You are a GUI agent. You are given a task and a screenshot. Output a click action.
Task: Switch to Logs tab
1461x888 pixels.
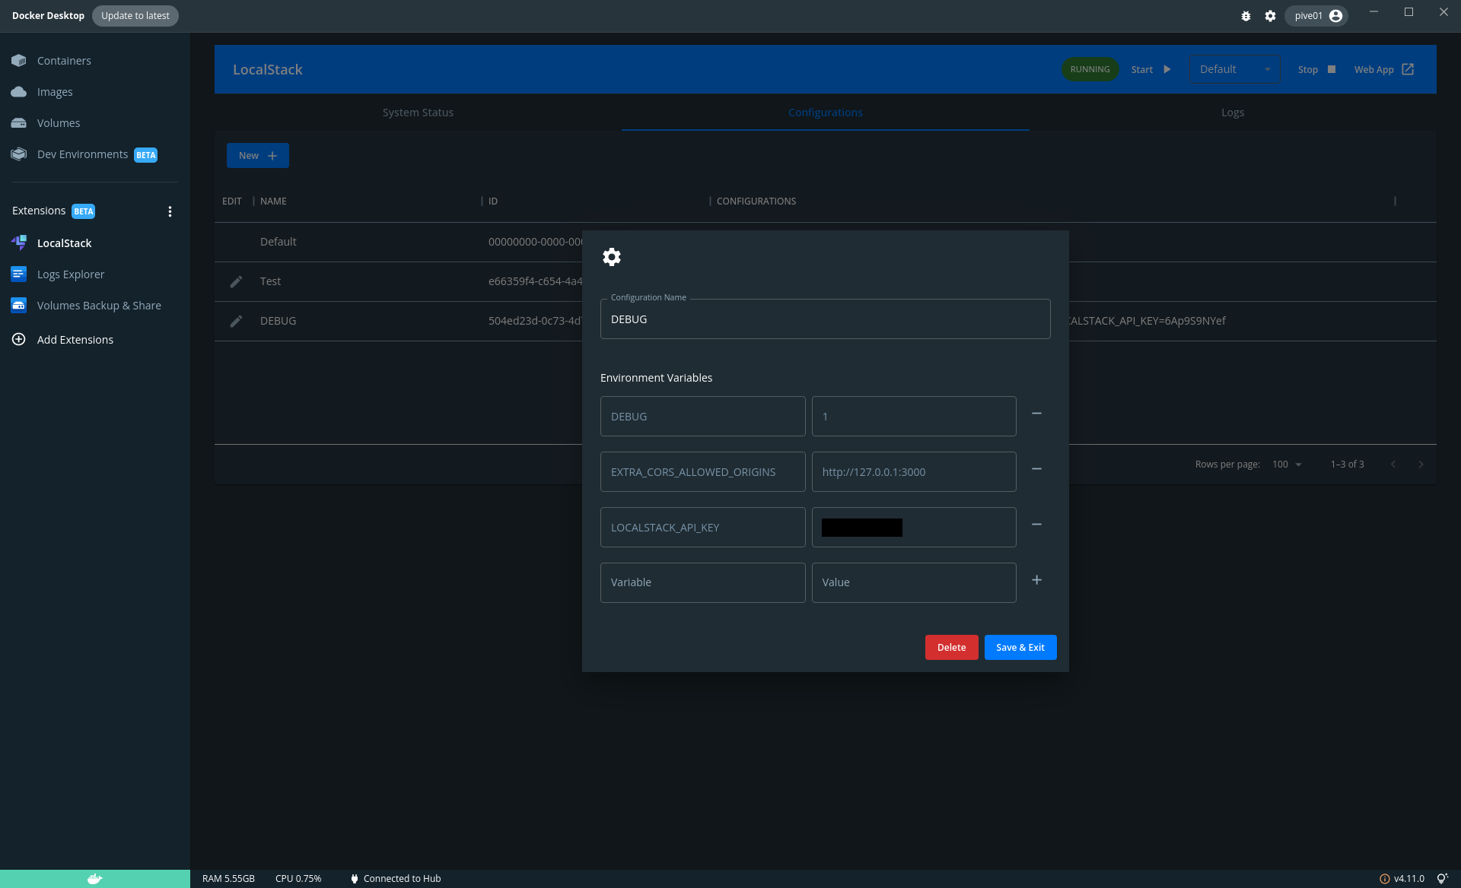tap(1232, 113)
